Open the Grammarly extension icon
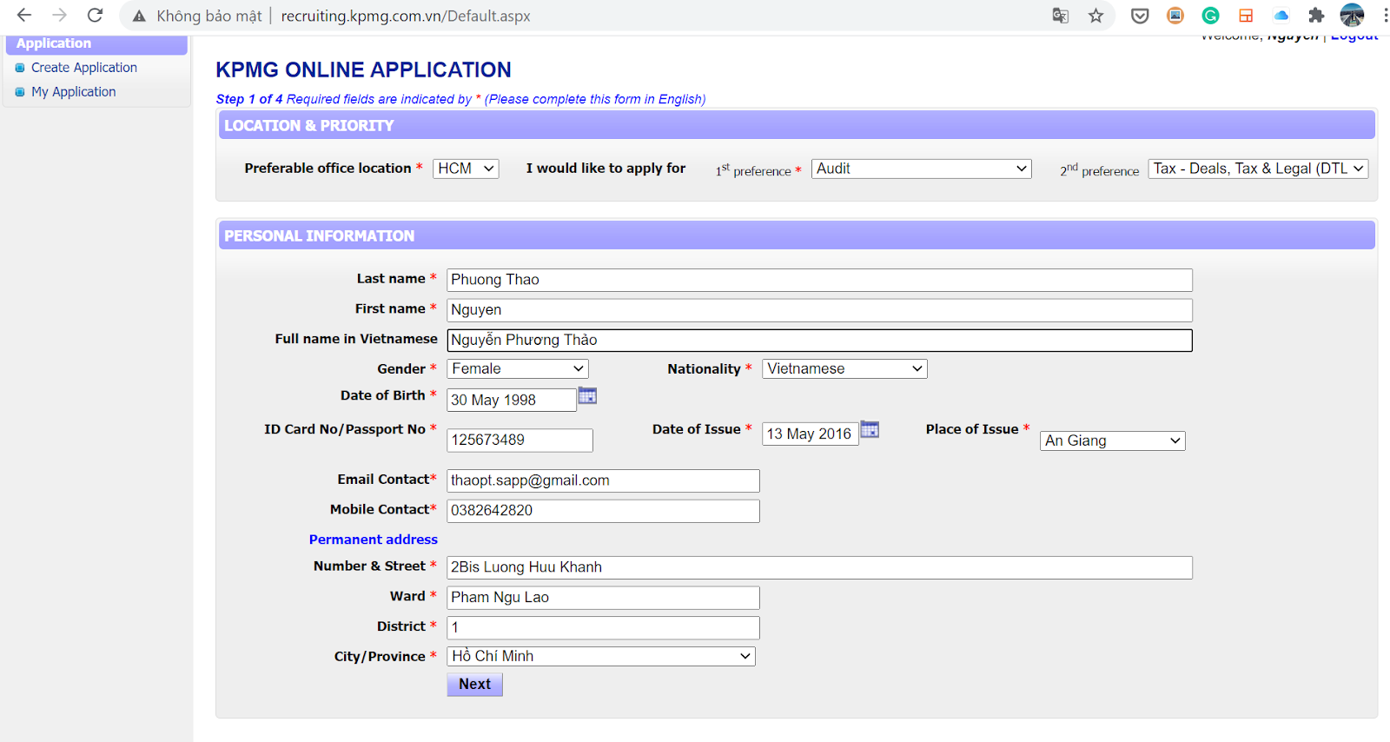 [x=1210, y=16]
